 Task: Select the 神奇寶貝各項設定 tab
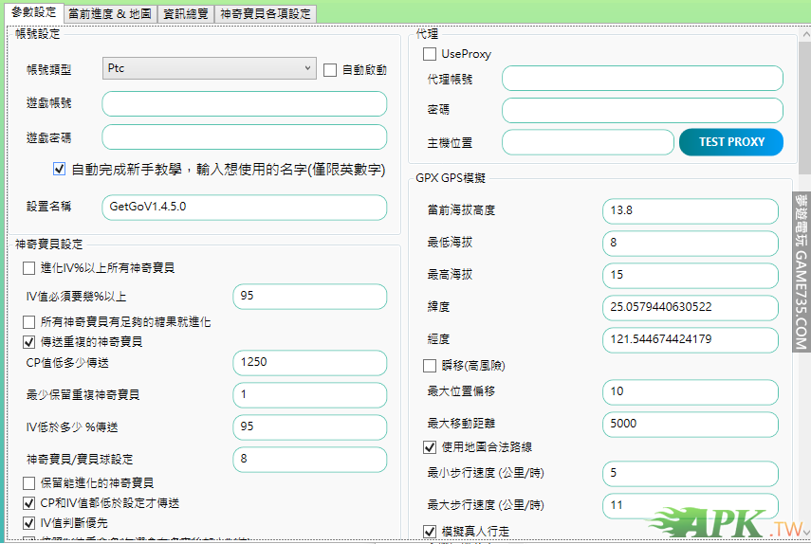point(264,14)
